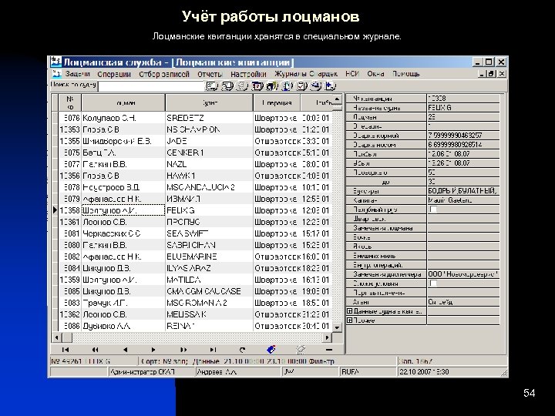Click the last toolbar icon with a blue arrow
Viewport: 555px width, 416px height.
(x=330, y=86)
